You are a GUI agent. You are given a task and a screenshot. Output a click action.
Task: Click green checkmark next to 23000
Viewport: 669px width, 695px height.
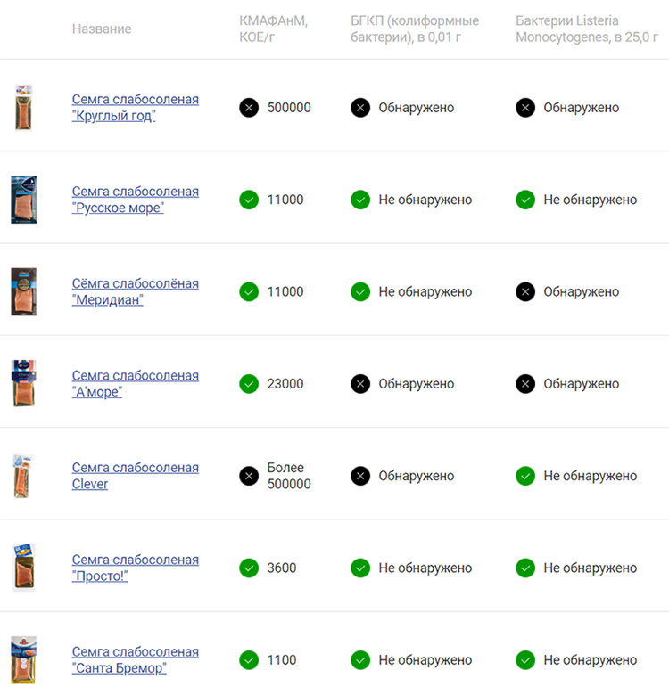[x=249, y=383]
